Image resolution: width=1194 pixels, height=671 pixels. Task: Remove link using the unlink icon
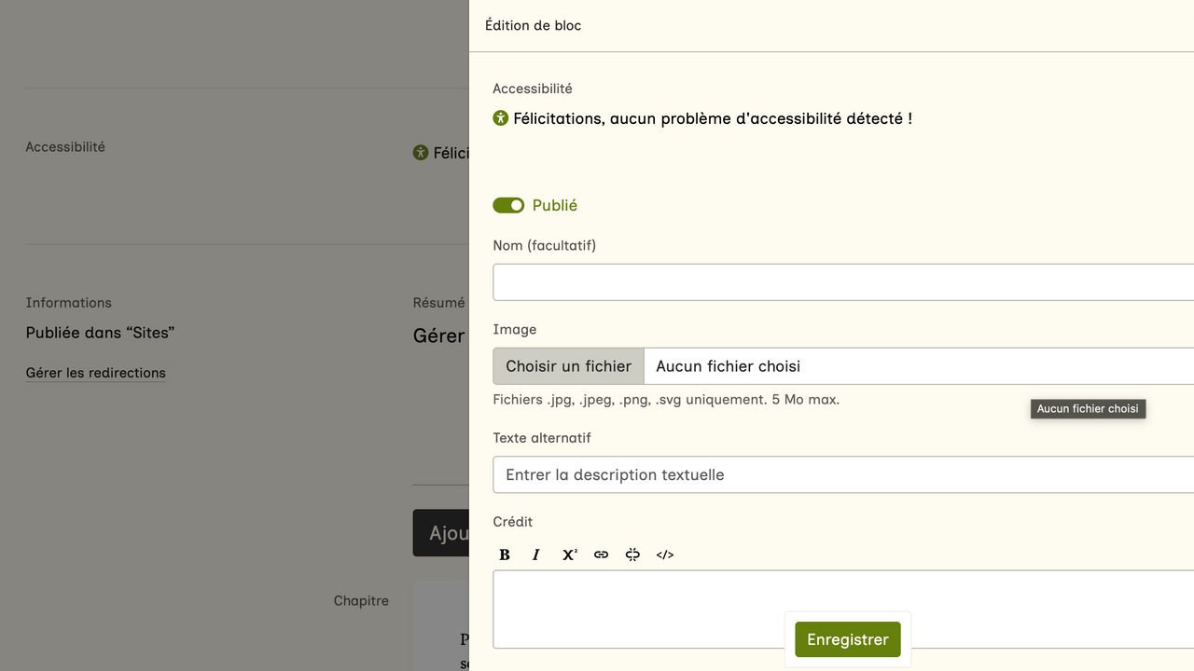coord(632,555)
